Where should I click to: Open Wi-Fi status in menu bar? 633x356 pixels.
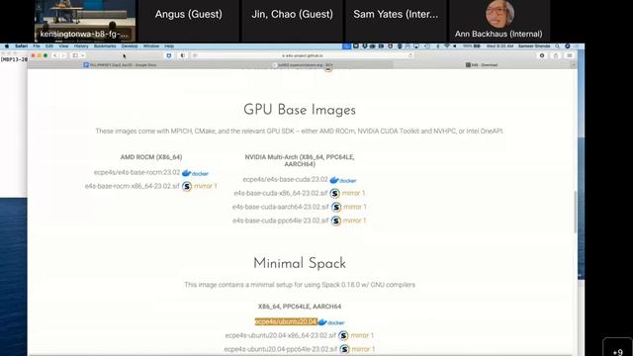(x=446, y=46)
